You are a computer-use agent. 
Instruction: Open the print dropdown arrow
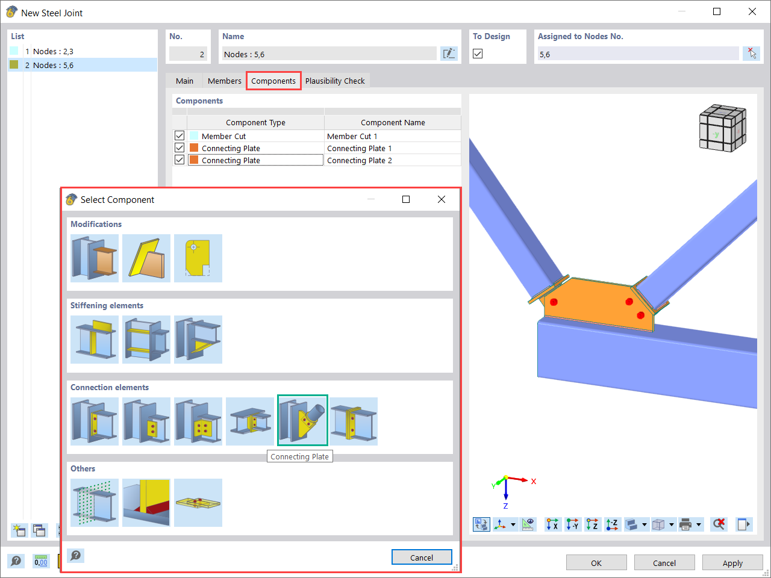tap(699, 524)
